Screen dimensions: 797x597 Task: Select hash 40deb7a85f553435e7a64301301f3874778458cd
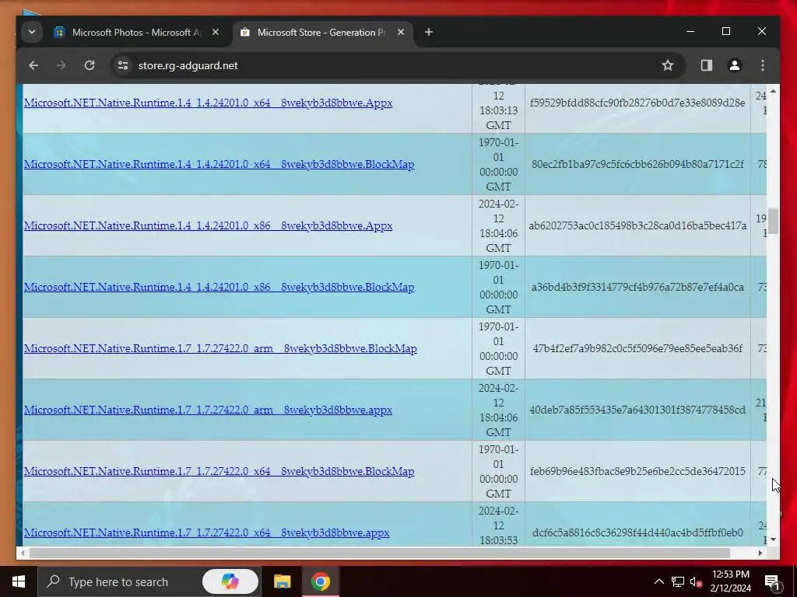point(637,410)
